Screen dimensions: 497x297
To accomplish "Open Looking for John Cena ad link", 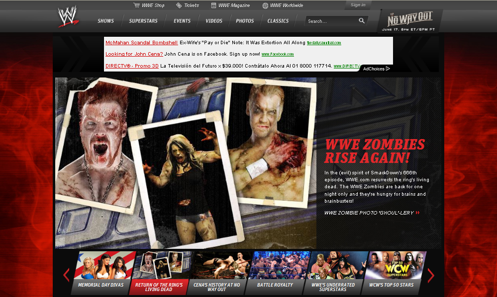I will tap(134, 54).
